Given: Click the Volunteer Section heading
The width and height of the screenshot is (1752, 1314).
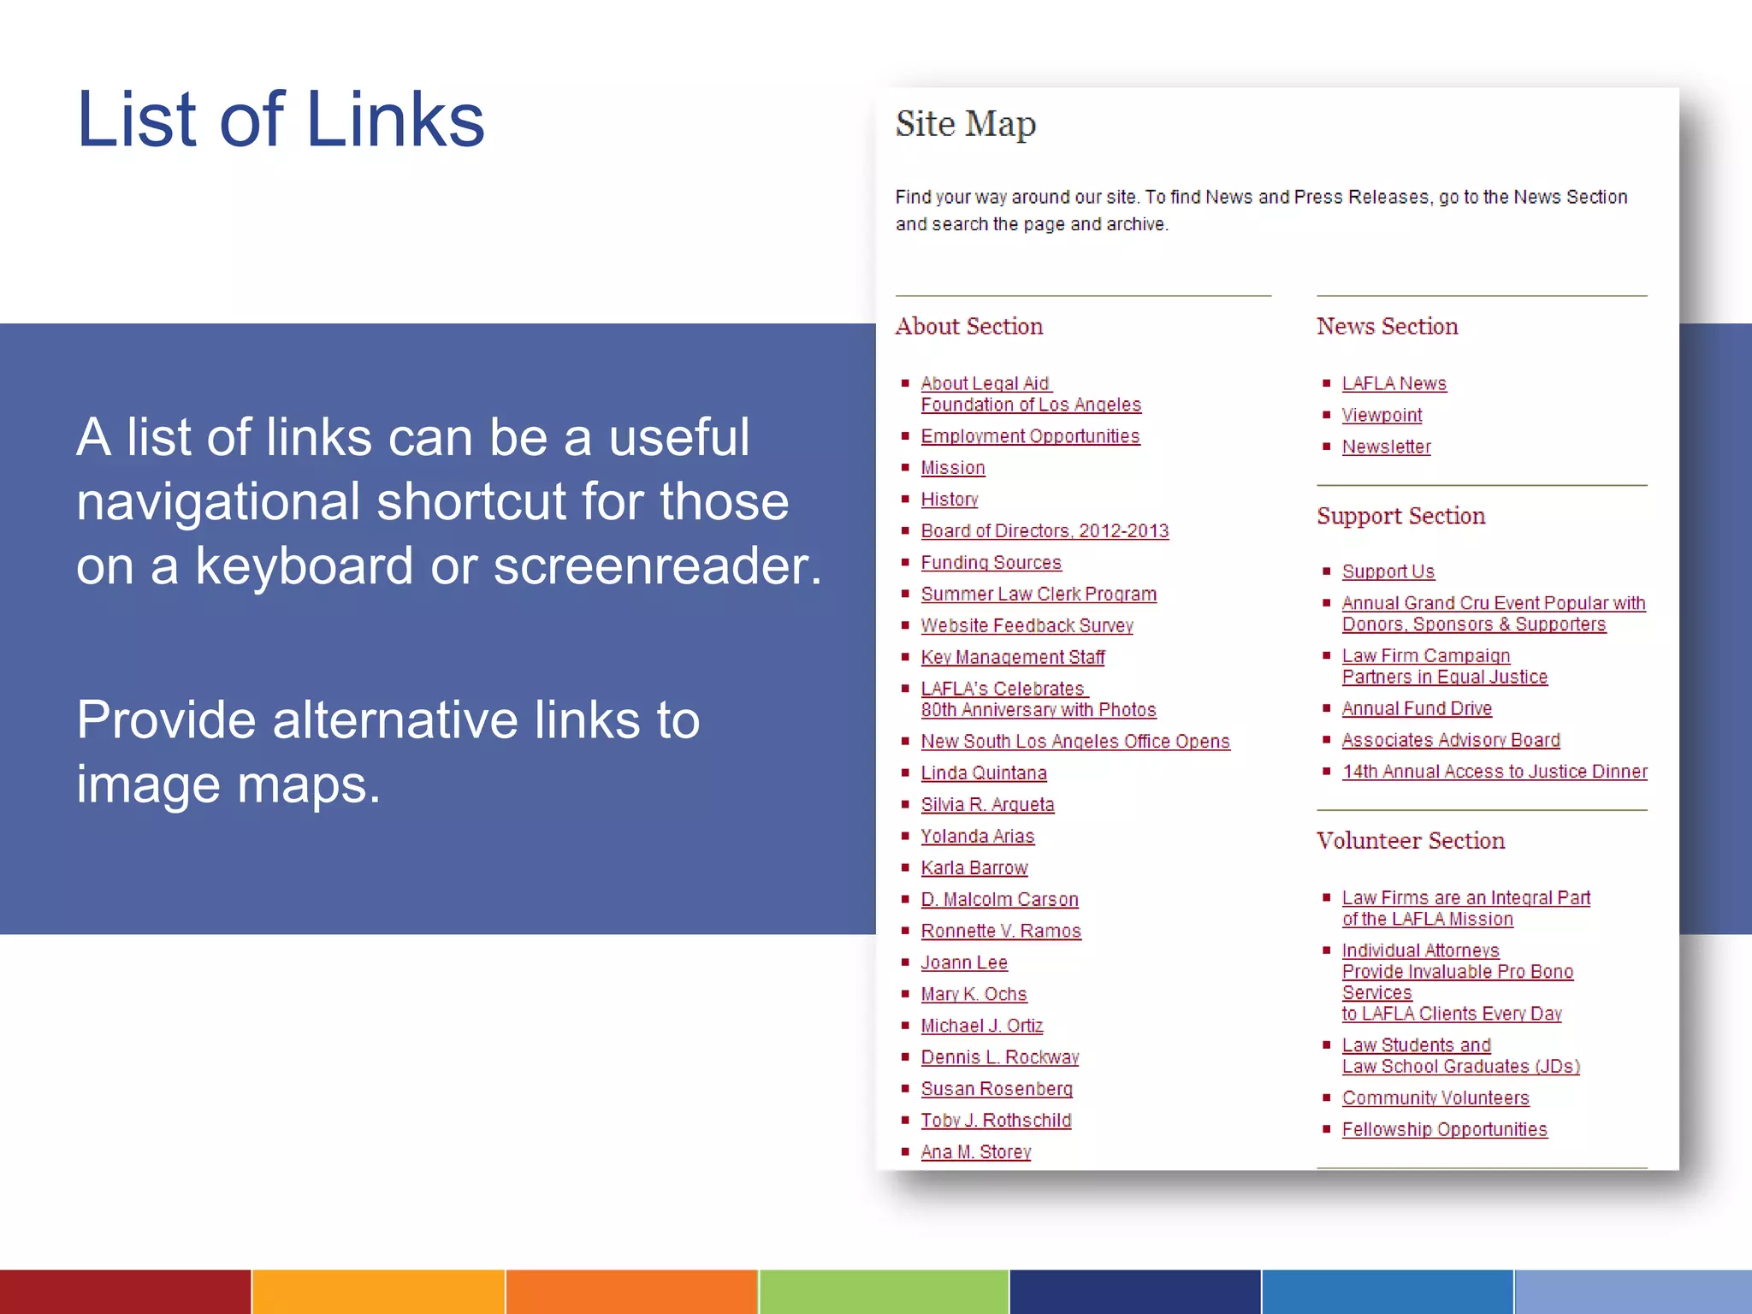Looking at the screenshot, I should coord(1411,841).
